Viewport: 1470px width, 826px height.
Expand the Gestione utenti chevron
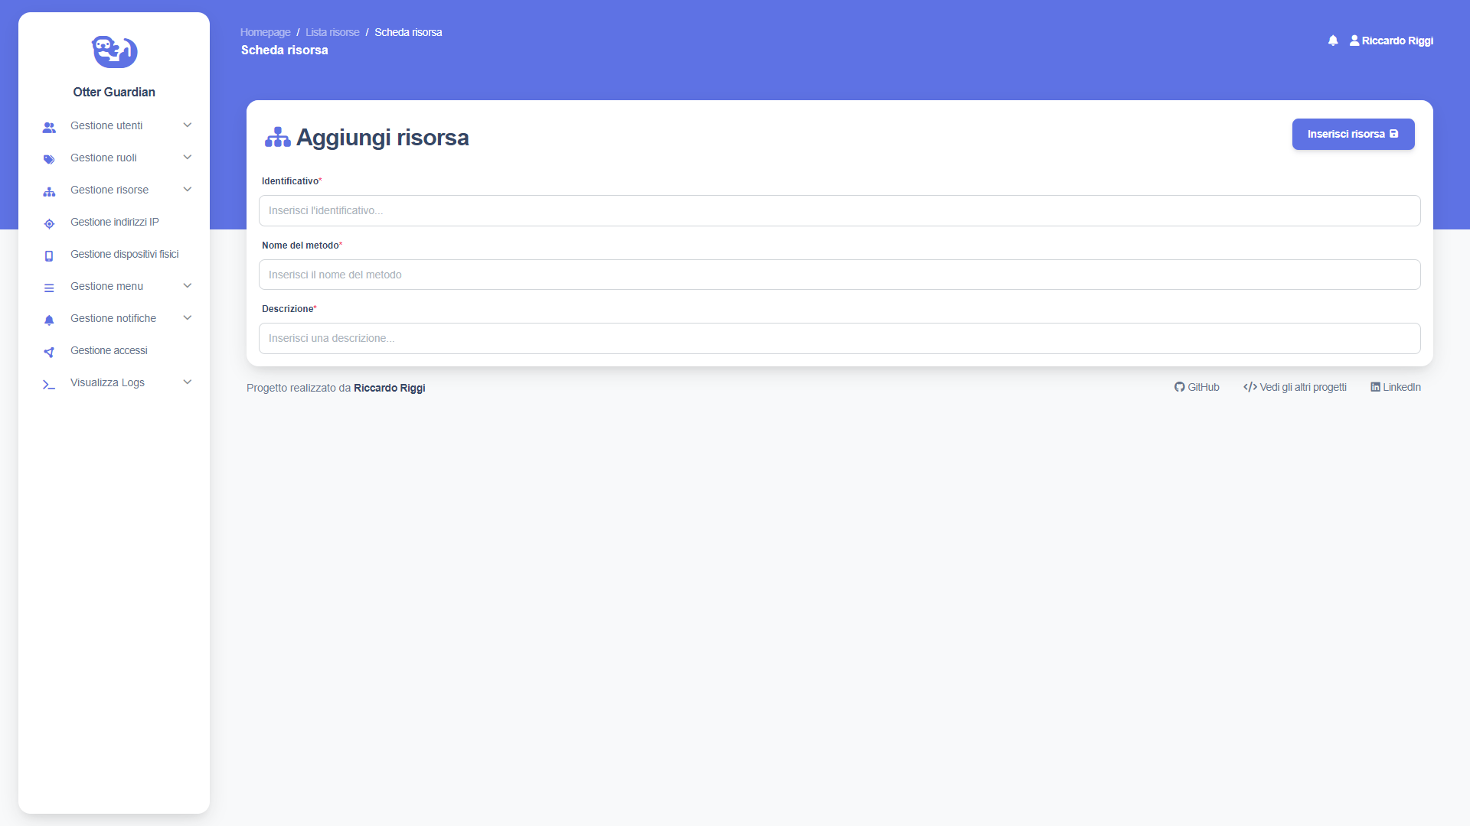[188, 125]
